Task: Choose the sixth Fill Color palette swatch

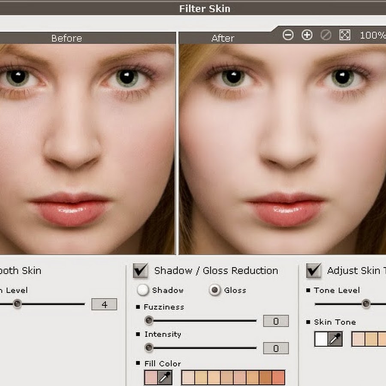Action: click(x=252, y=377)
